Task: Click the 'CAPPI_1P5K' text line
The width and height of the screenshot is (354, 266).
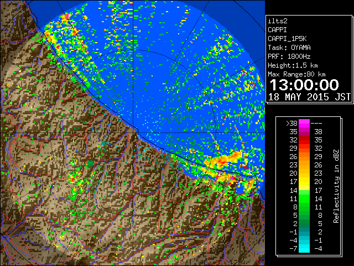Action: (287, 39)
